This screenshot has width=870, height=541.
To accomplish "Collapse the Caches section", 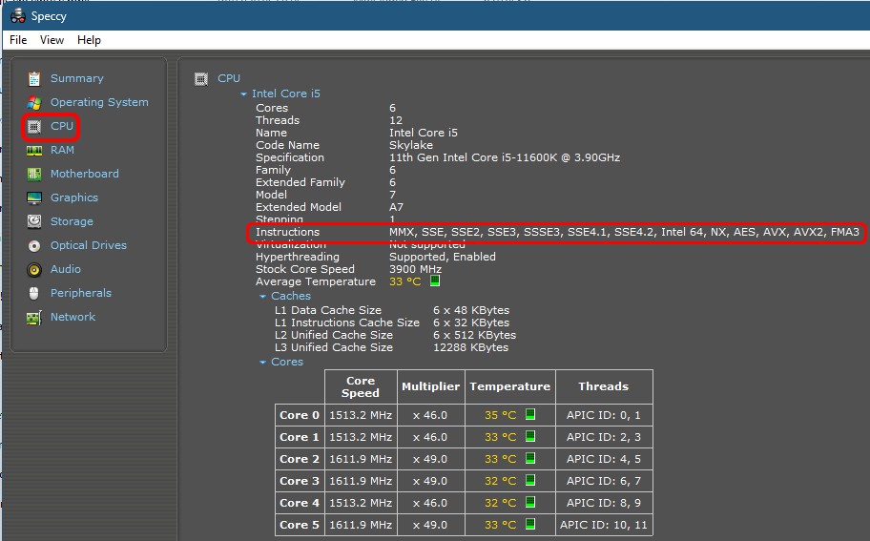I will pos(263,297).
